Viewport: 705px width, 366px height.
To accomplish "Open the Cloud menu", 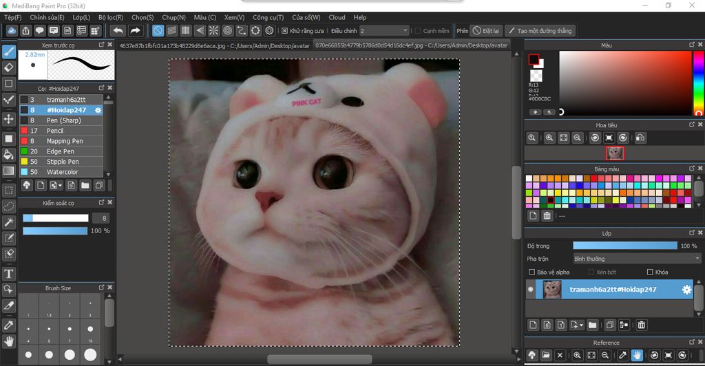I will 337,17.
